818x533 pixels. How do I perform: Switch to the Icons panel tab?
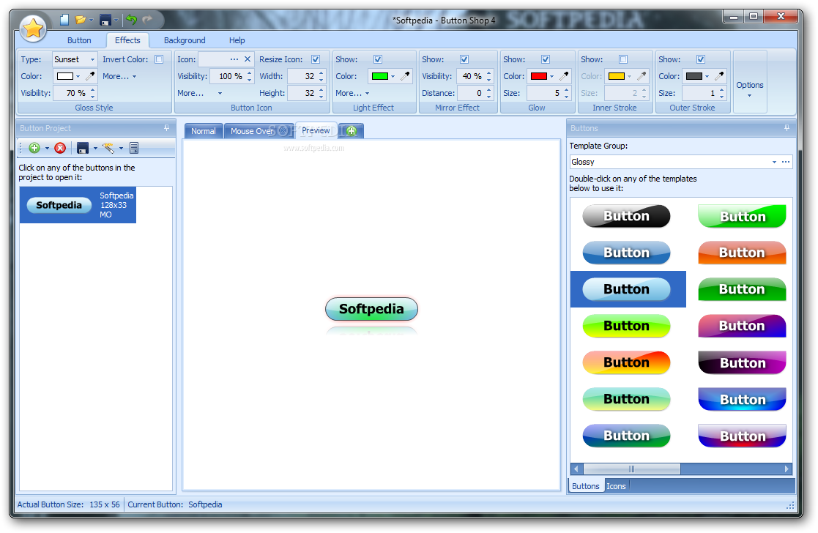[616, 486]
